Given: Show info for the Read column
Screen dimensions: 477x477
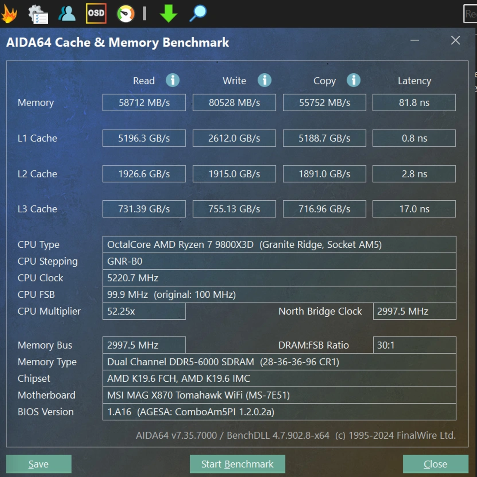Looking at the screenshot, I should click(173, 80).
